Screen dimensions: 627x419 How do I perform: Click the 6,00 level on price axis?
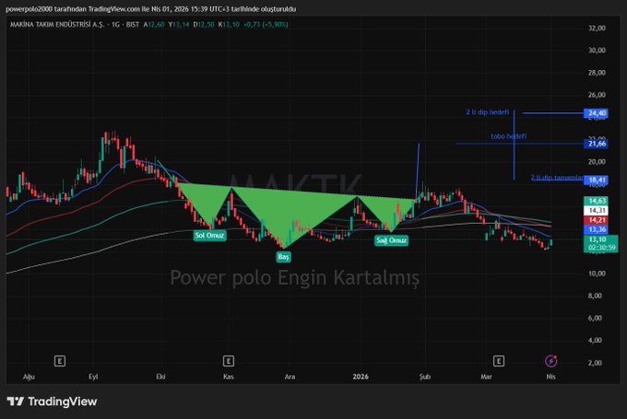[x=595, y=318]
